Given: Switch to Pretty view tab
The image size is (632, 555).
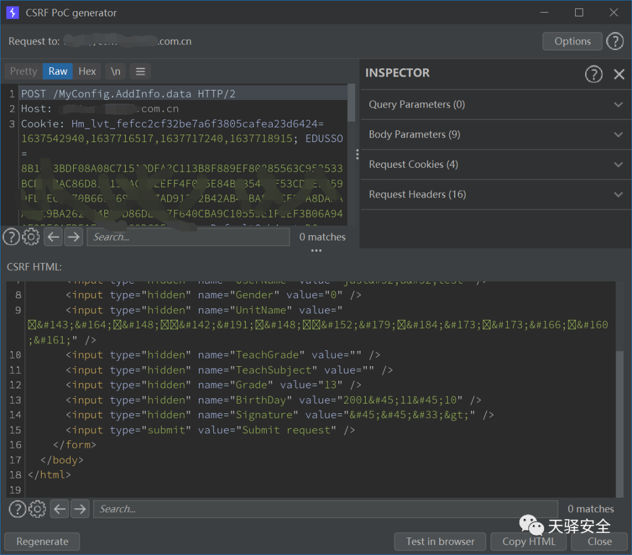Looking at the screenshot, I should pos(23,71).
